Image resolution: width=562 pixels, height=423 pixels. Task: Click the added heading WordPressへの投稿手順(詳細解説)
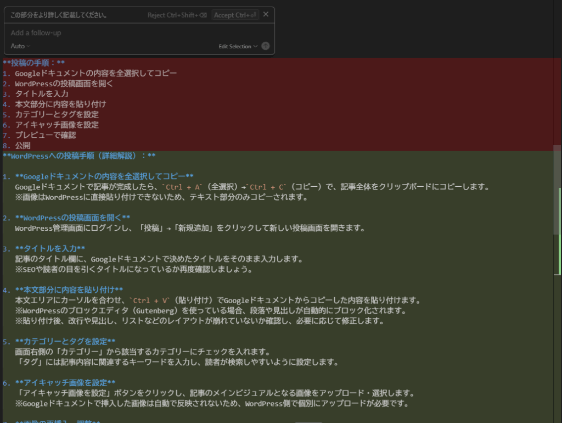(79, 156)
